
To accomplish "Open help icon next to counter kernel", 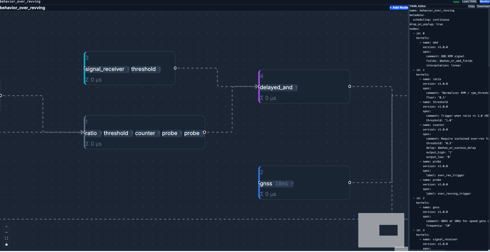I will [x=159, y=133].
